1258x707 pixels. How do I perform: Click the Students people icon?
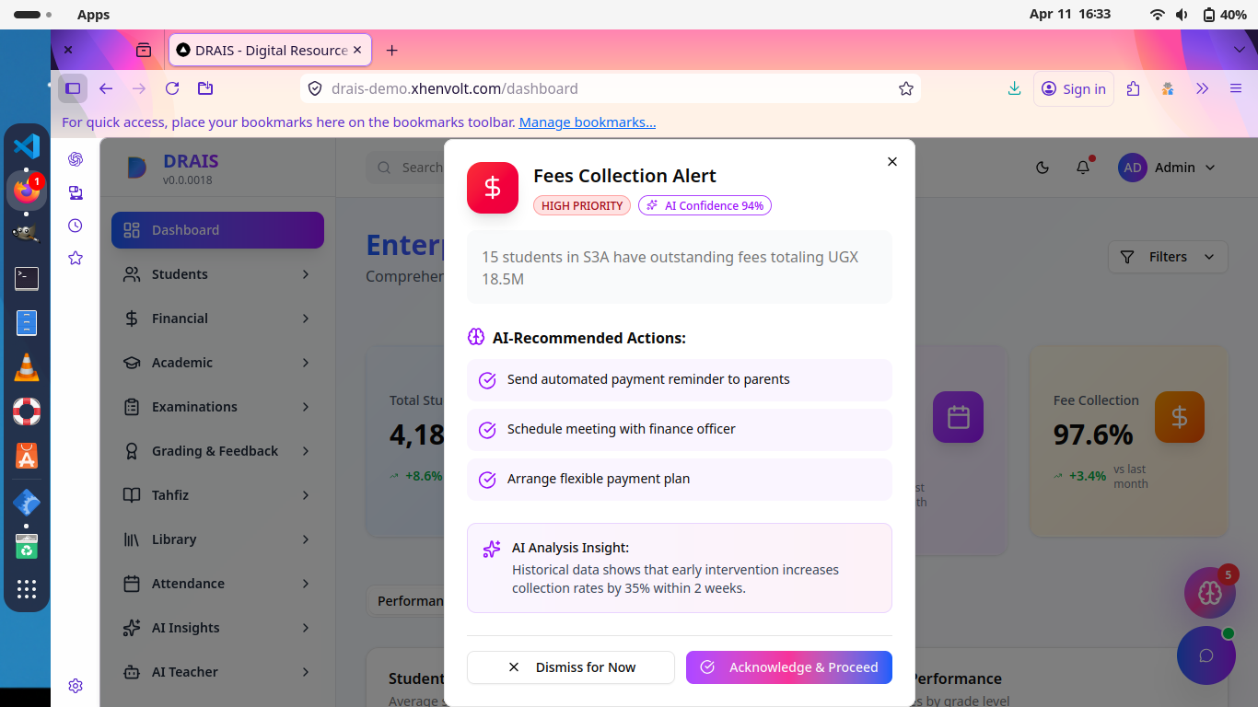coord(132,274)
